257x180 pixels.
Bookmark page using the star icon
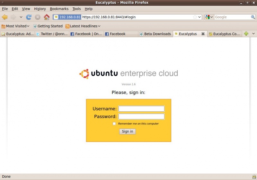pos(195,17)
